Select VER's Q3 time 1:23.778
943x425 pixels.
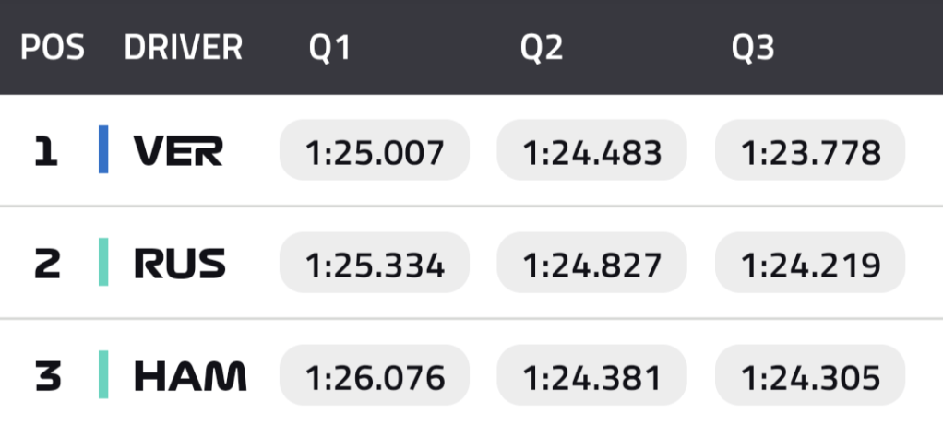click(x=810, y=150)
